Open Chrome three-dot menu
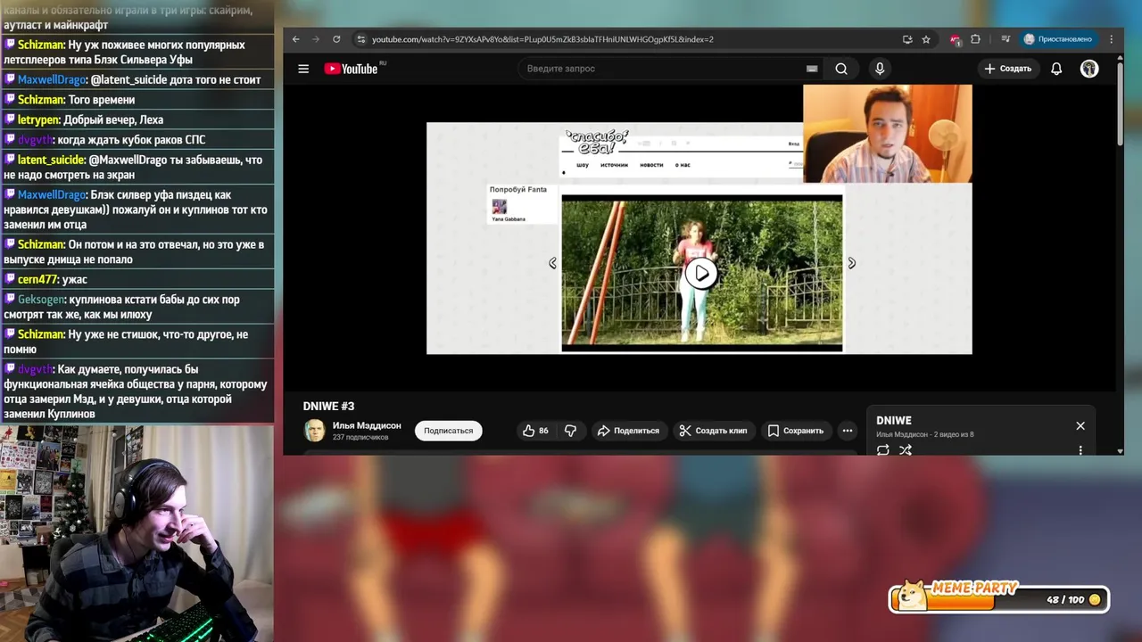The height and width of the screenshot is (642, 1142). (x=1111, y=39)
